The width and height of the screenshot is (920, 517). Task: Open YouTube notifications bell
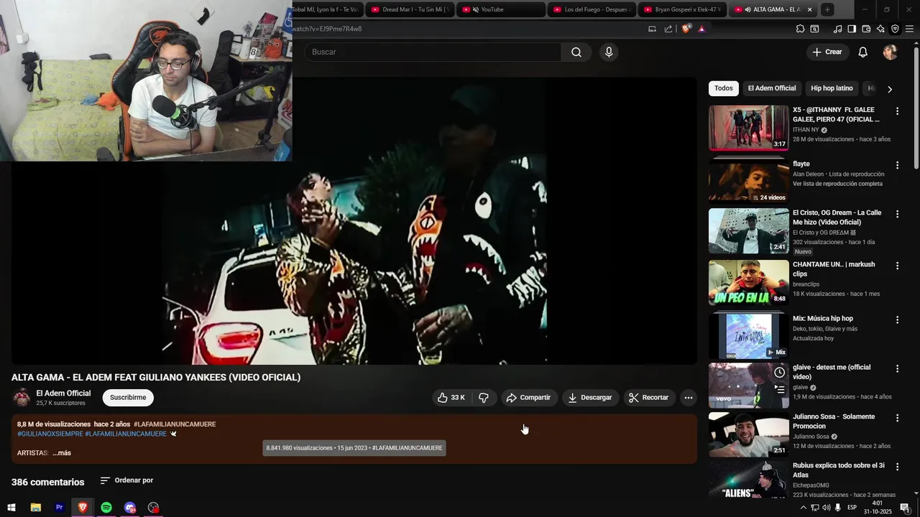[x=863, y=52]
